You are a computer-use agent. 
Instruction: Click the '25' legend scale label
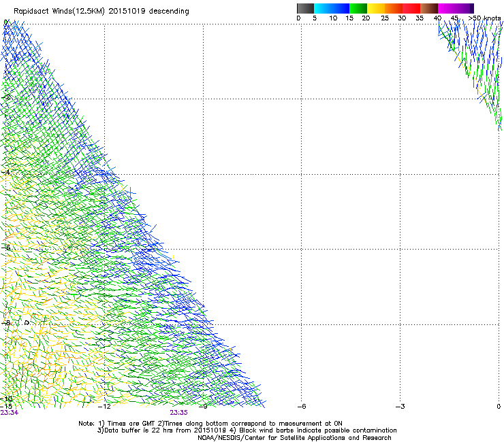[x=385, y=18]
